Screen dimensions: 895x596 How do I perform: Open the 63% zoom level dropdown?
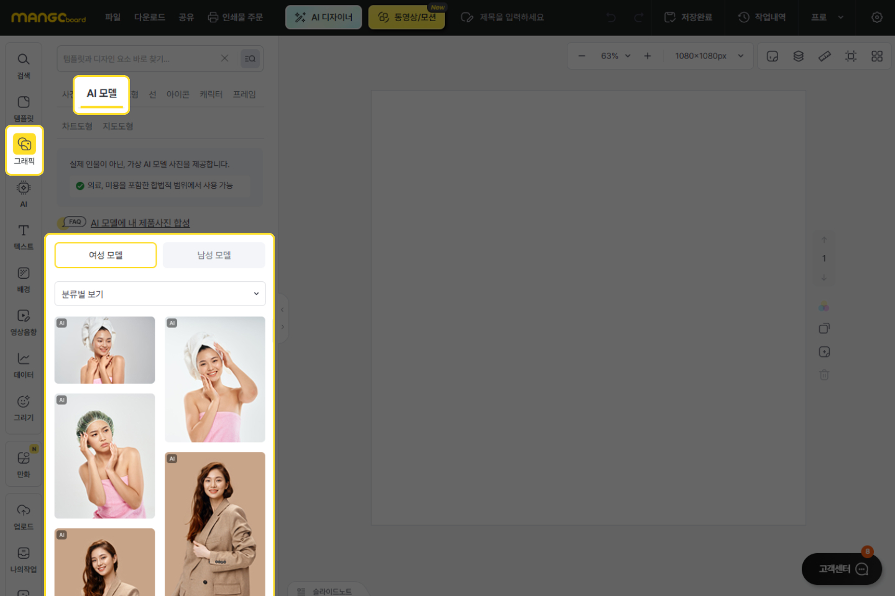(615, 56)
